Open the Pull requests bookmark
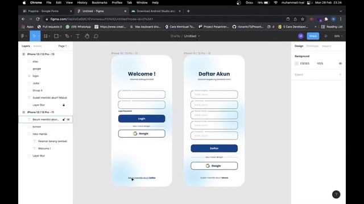Image resolution: width=364 pixels, height=204 pixels. 49,27
